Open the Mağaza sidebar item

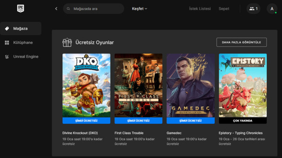tap(21, 28)
